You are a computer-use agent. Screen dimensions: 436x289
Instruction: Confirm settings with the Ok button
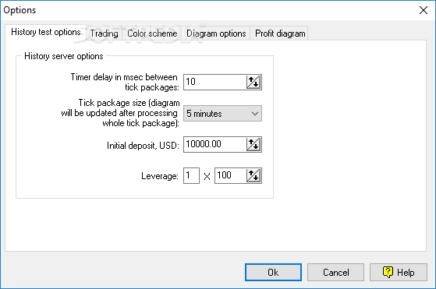tap(273, 273)
